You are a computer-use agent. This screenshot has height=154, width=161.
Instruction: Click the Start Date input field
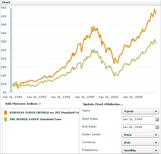[x=138, y=119]
